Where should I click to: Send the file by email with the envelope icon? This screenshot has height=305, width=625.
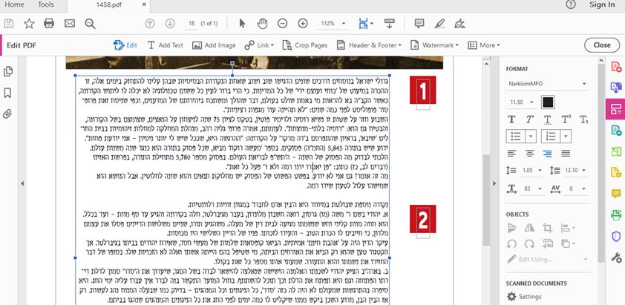(x=70, y=24)
